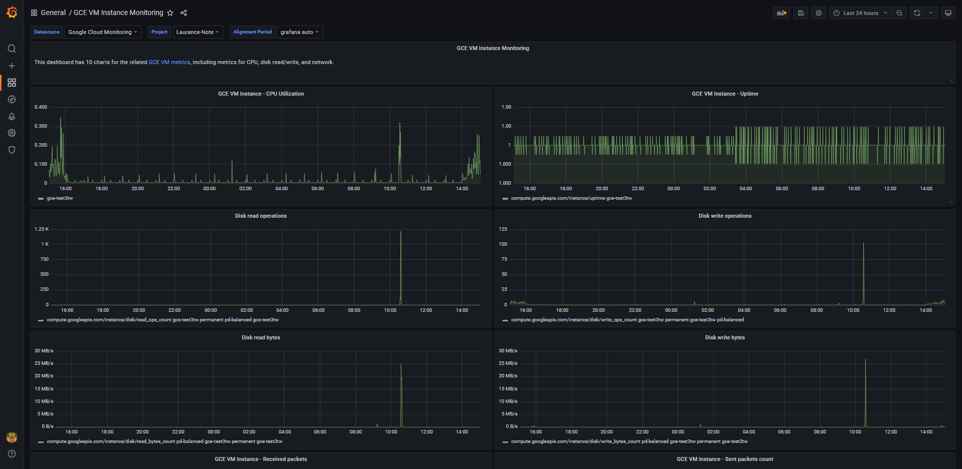Open dashboard settings gear in top bar
Image resolution: width=962 pixels, height=469 pixels.
(819, 13)
